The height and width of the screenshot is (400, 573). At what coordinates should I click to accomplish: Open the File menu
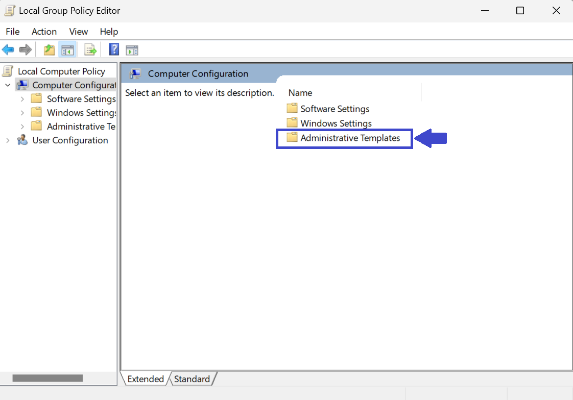(13, 32)
